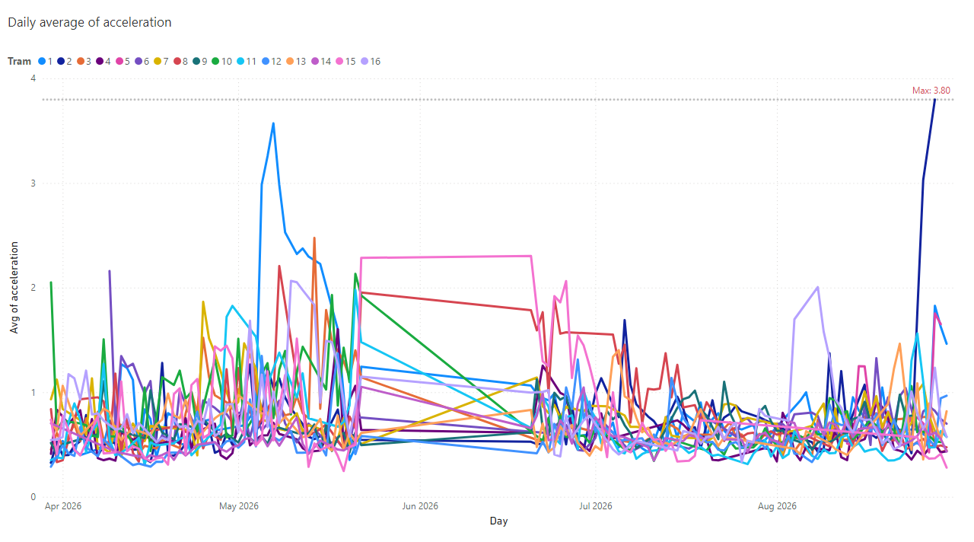The width and height of the screenshot is (974, 542).
Task: Select Tram 6 legend entry
Action: click(x=140, y=61)
